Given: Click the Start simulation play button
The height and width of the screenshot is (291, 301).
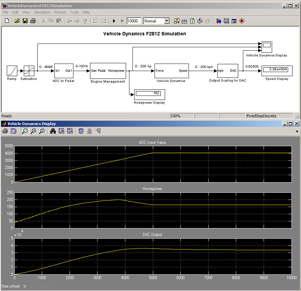Looking at the screenshot, I should 114,21.
